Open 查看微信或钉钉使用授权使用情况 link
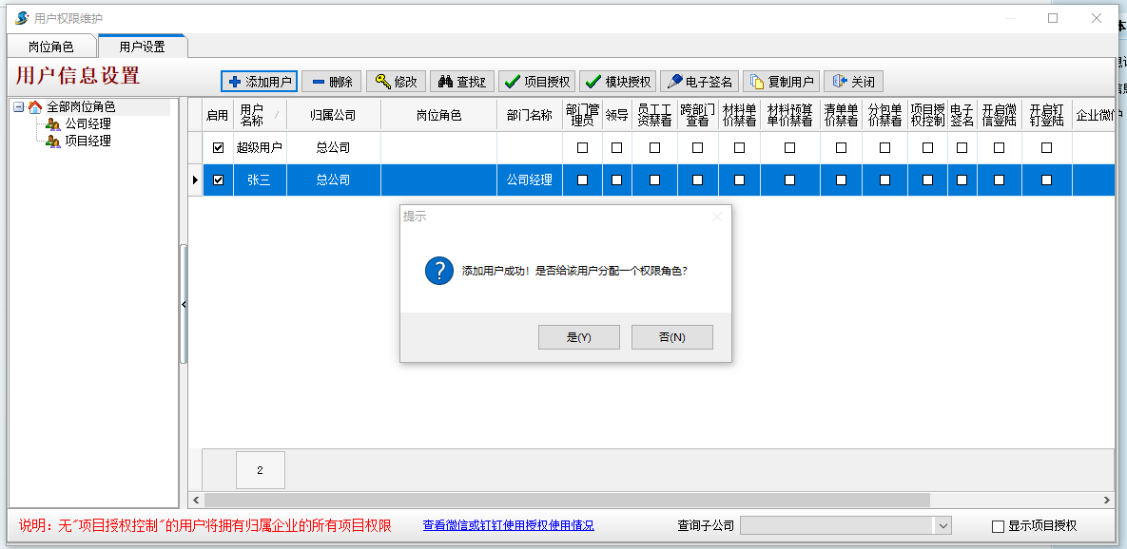The image size is (1127, 549). click(x=508, y=525)
